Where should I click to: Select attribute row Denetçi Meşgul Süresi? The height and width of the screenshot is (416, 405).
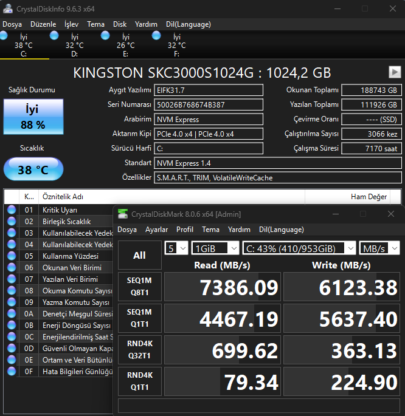click(x=58, y=314)
